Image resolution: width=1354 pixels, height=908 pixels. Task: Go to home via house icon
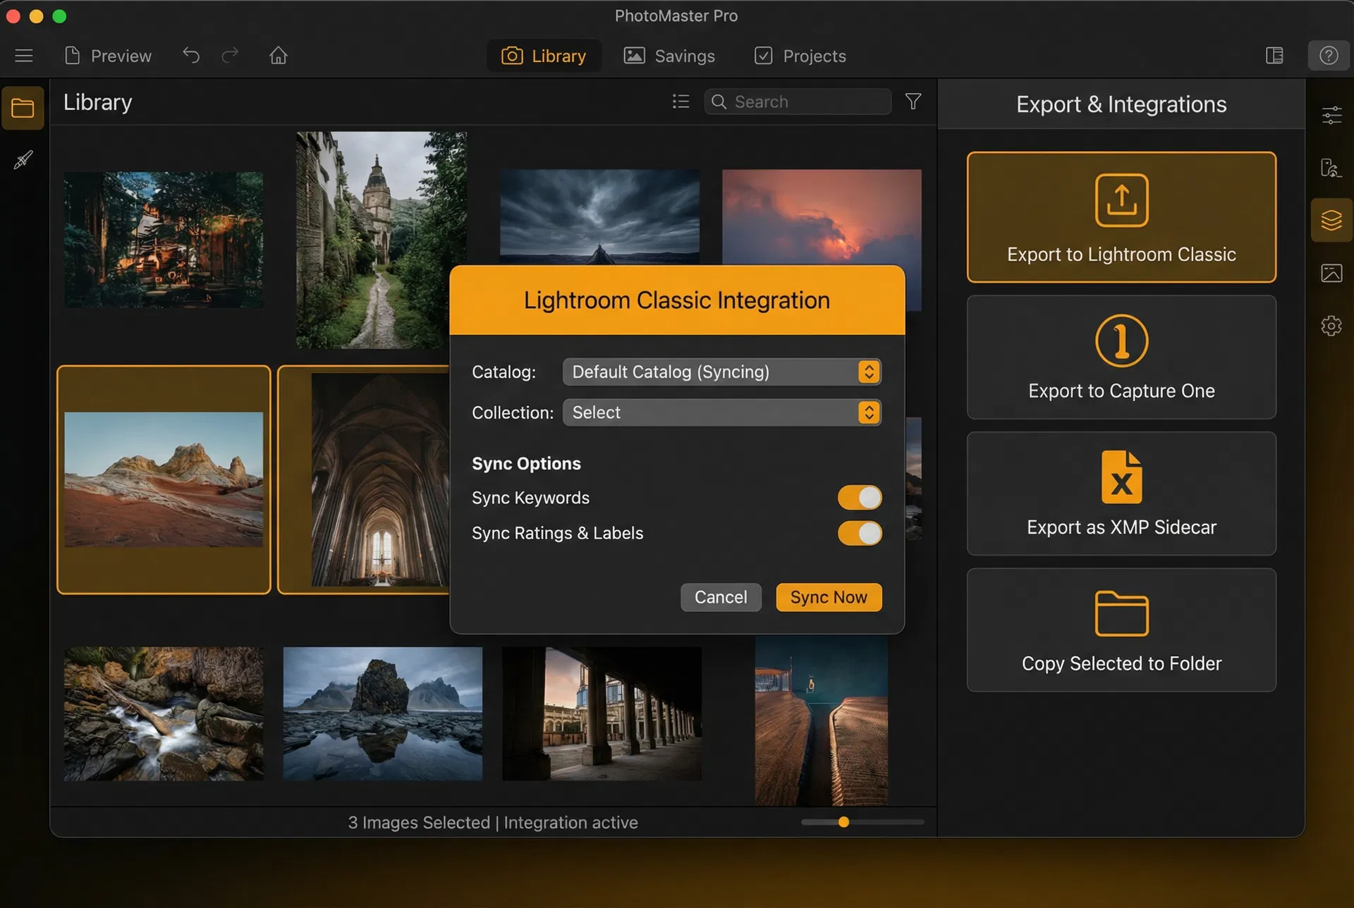[278, 56]
